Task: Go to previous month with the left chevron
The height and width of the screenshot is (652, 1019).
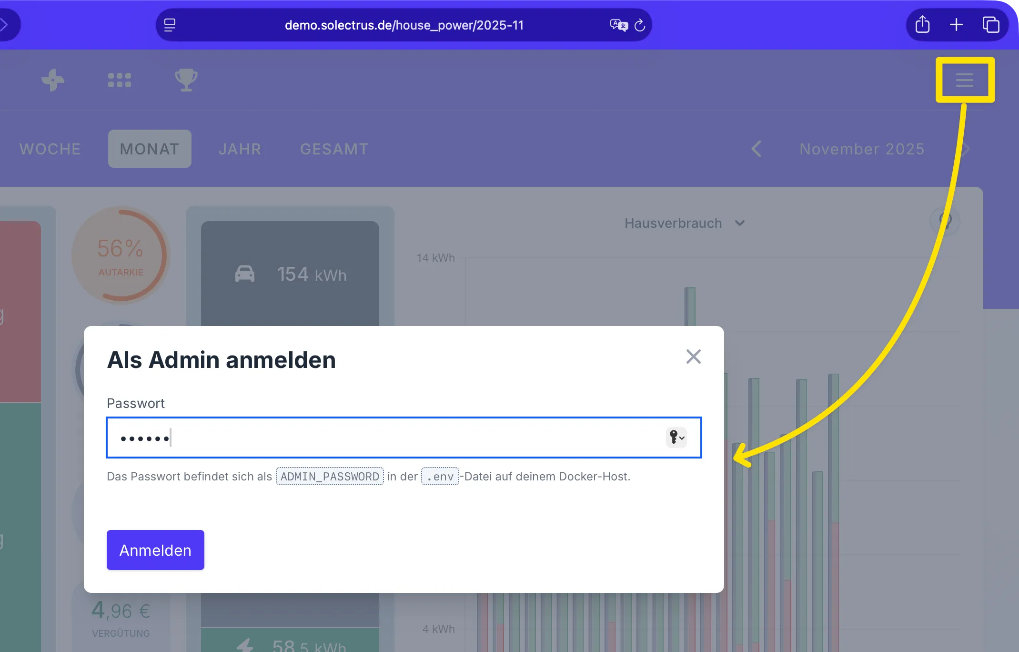Action: (x=757, y=149)
